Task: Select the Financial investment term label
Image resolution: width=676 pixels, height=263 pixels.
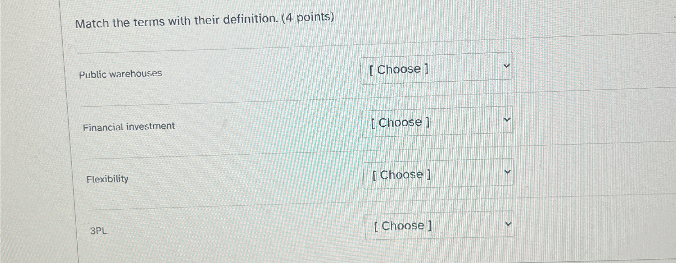Action: 129,126
